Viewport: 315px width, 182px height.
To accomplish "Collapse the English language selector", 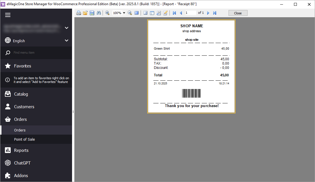I will pyautogui.click(x=67, y=40).
